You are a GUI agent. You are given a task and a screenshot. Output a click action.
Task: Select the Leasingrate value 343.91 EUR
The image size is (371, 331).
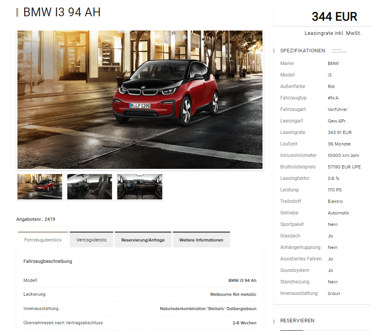pos(340,132)
